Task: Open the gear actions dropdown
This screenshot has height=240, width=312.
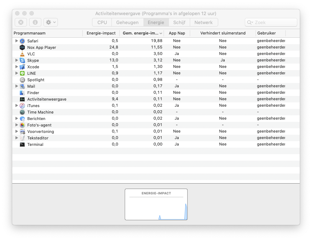Action: tap(51, 22)
